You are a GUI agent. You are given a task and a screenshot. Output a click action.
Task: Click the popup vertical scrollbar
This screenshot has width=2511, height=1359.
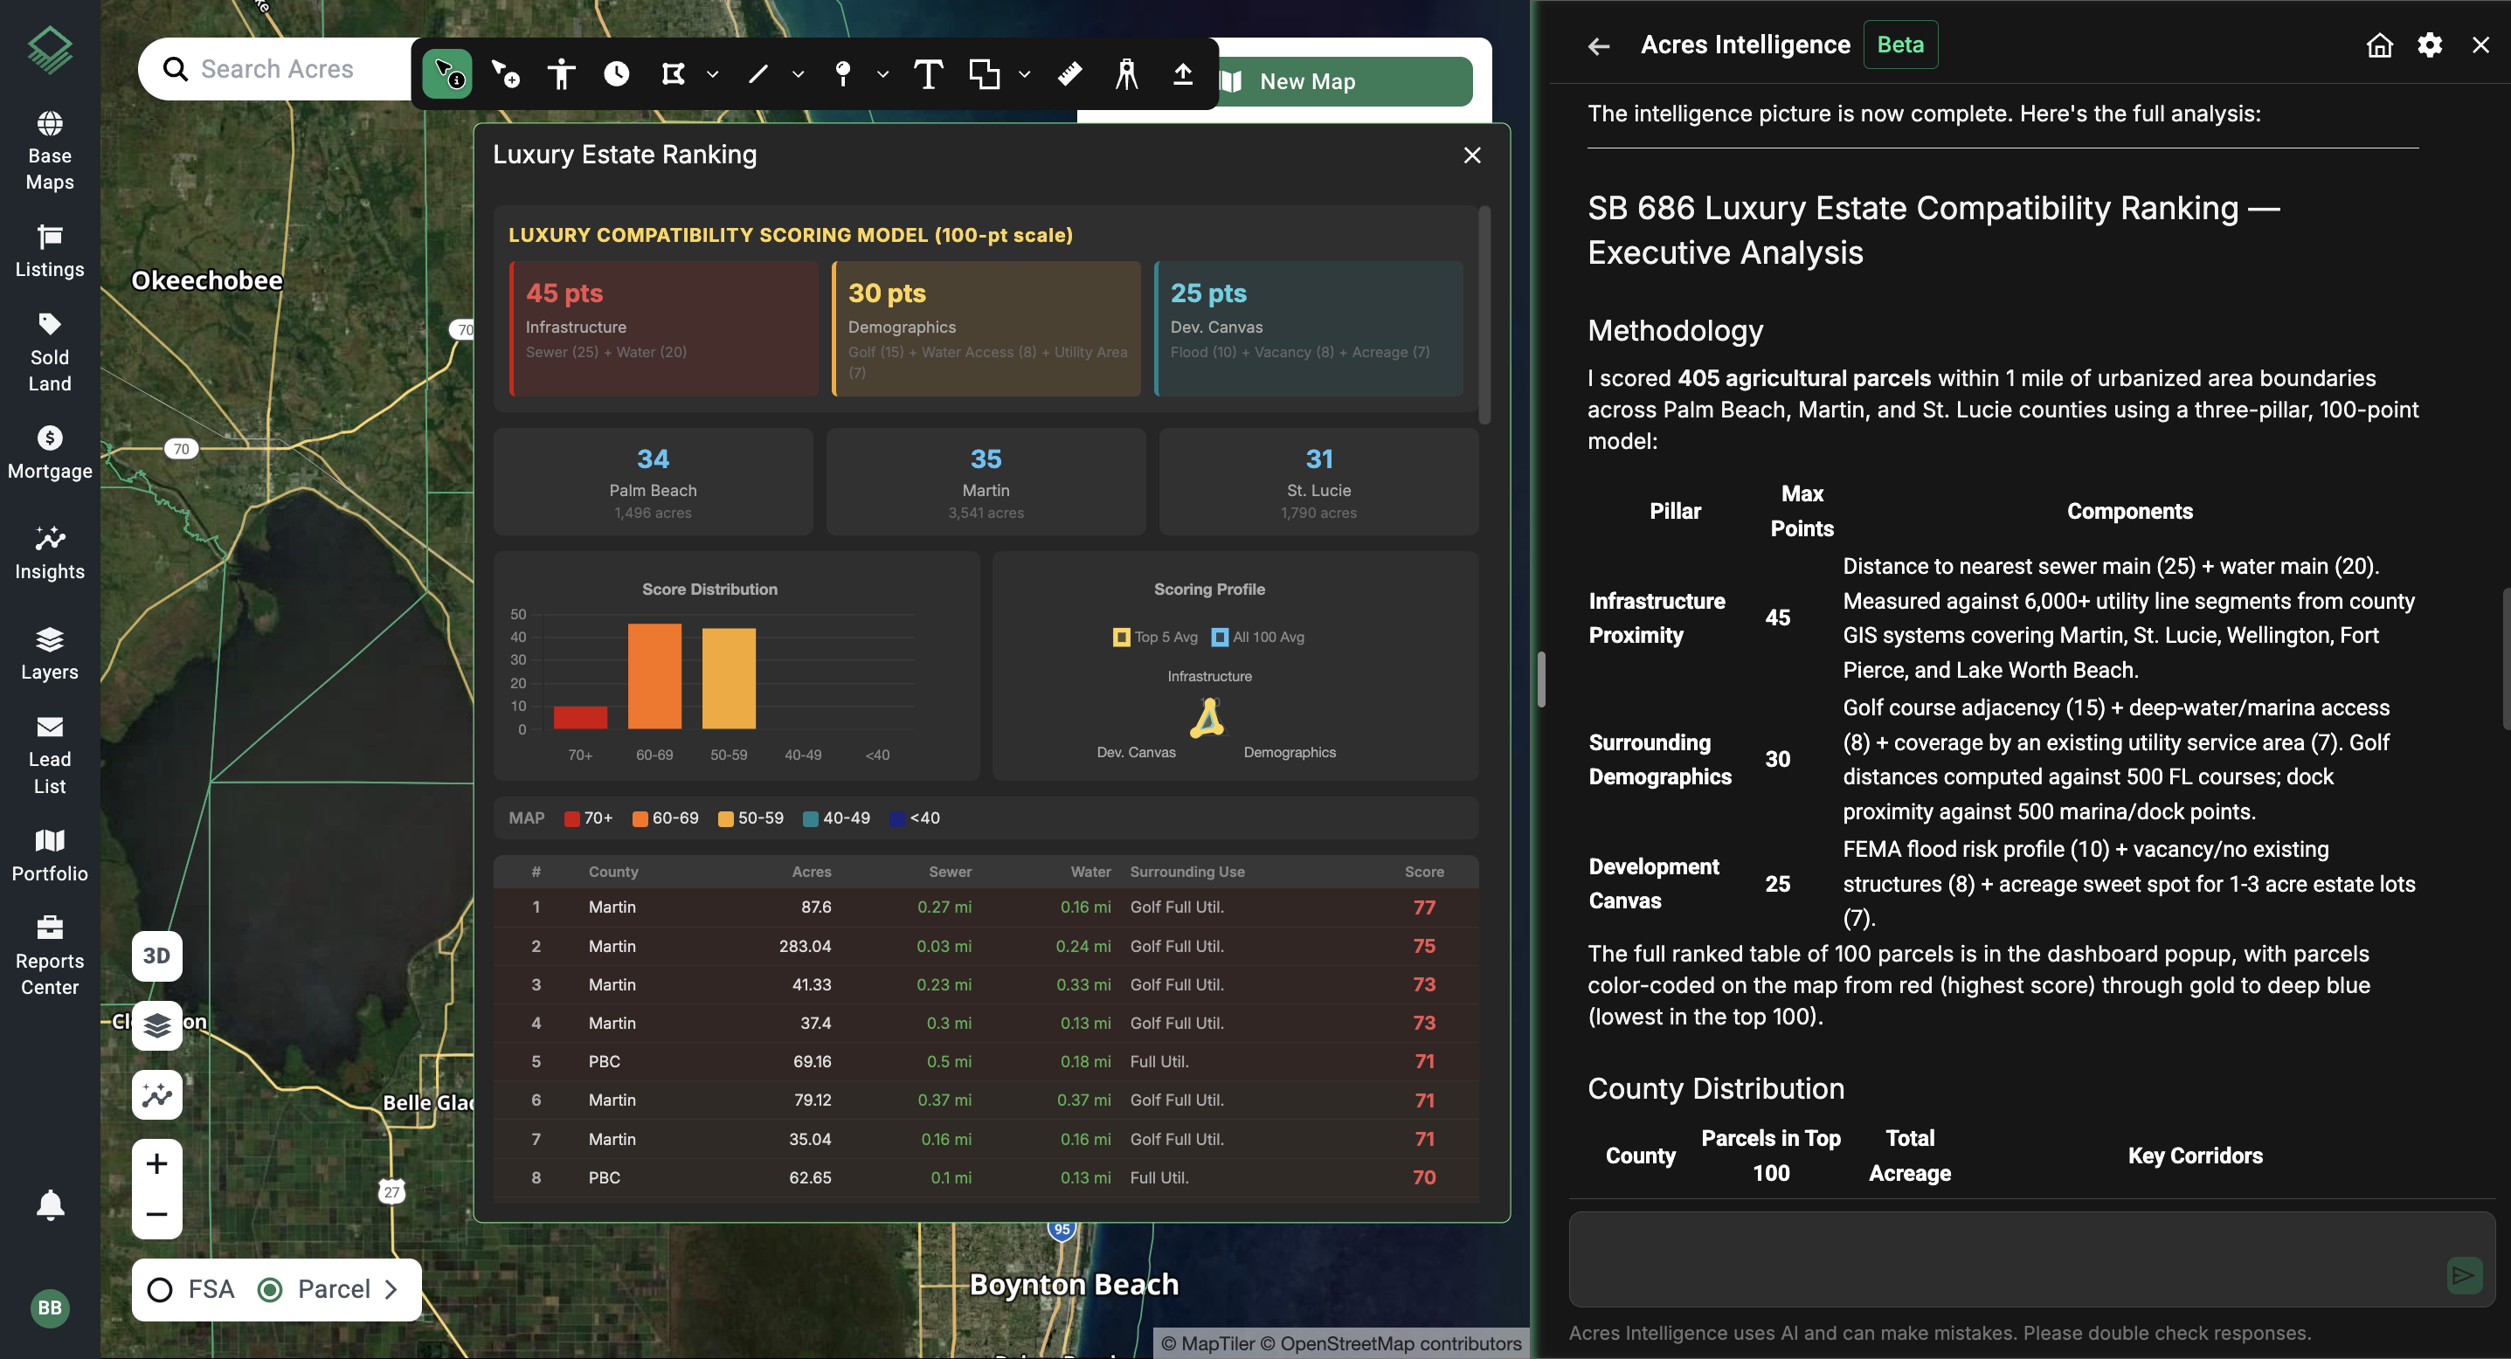pyautogui.click(x=1484, y=315)
